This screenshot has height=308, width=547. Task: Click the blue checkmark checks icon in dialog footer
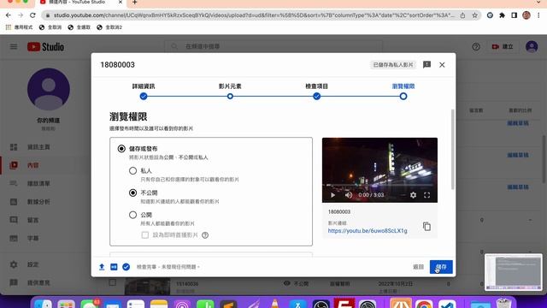126,267
